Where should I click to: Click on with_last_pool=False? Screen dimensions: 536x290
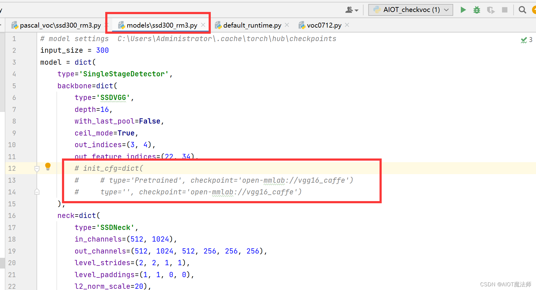[x=119, y=121]
